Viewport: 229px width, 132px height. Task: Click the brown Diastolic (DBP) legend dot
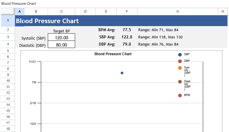(x=180, y=82)
